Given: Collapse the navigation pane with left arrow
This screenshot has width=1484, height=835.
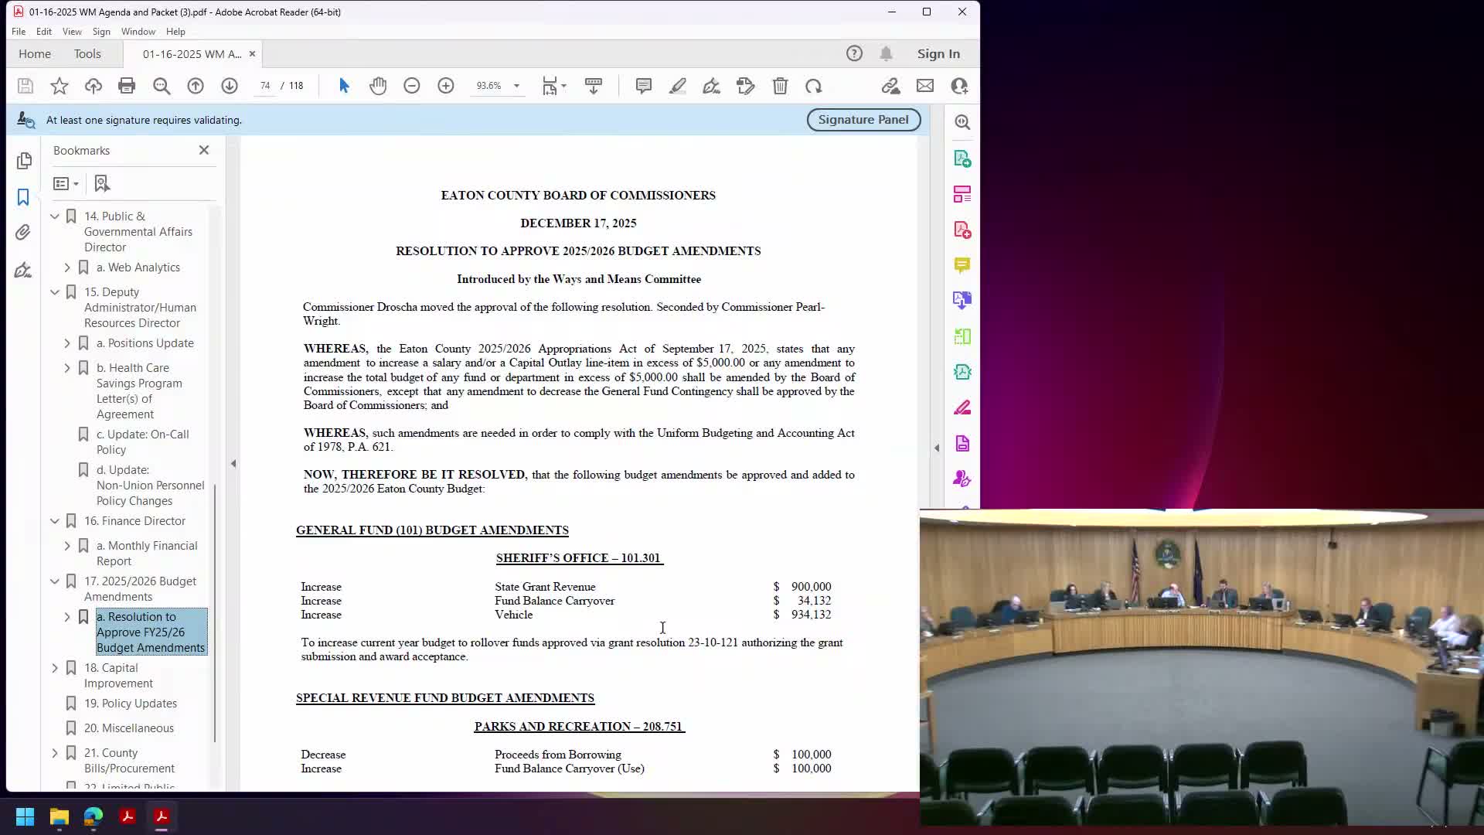Looking at the screenshot, I should 233,464.
